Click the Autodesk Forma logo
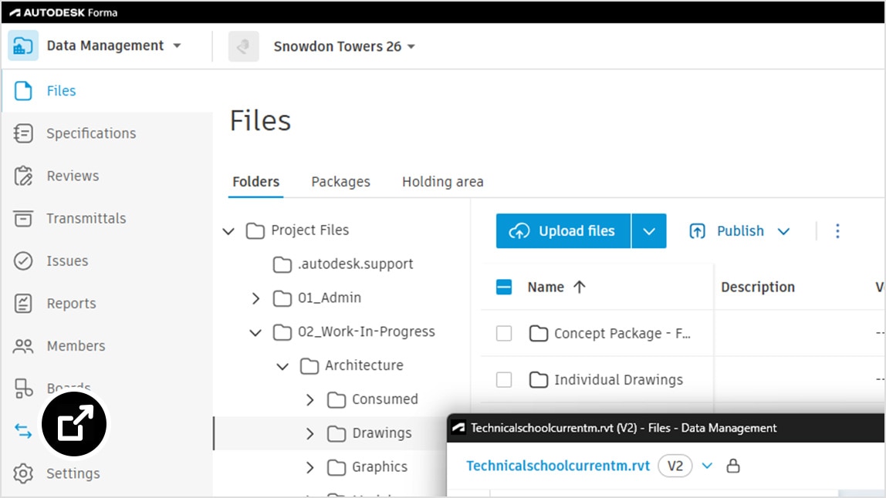This screenshot has height=498, width=886. 63,12
